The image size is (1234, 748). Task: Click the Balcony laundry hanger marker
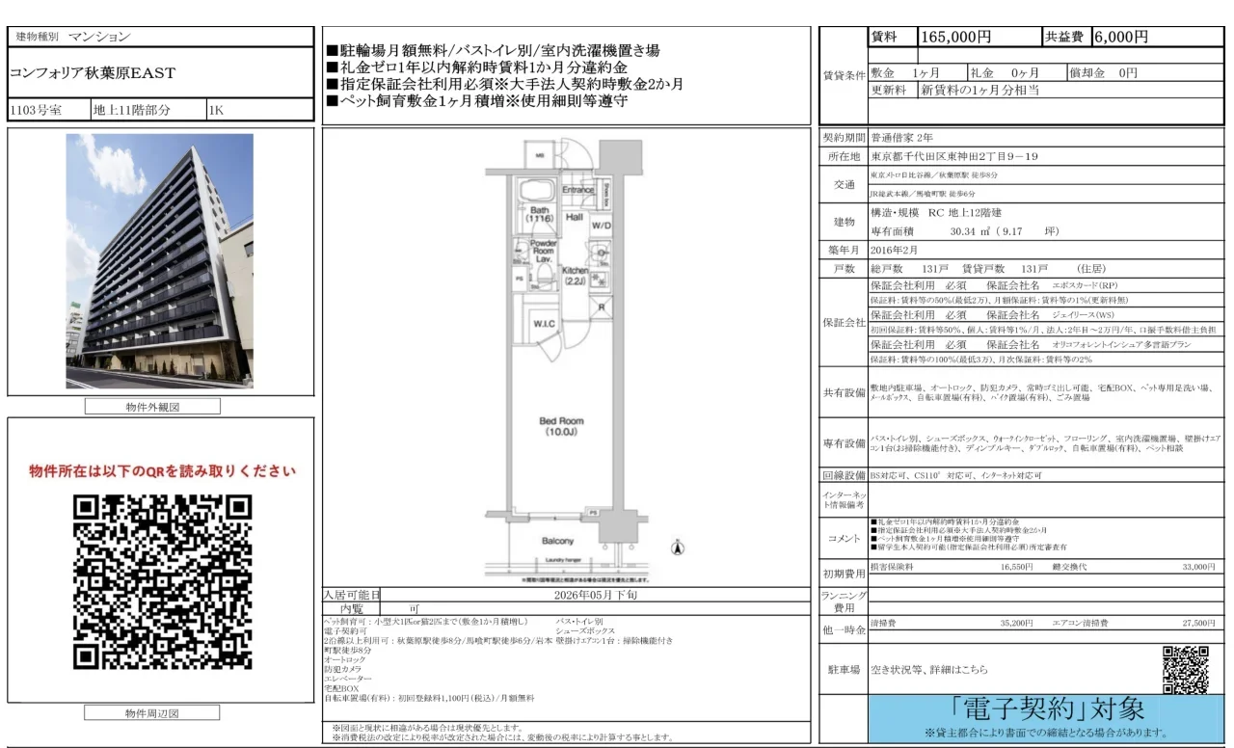(x=563, y=560)
